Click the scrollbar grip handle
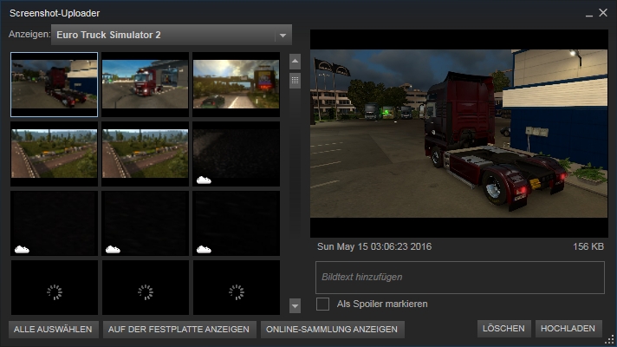The width and height of the screenshot is (617, 347). (x=296, y=81)
